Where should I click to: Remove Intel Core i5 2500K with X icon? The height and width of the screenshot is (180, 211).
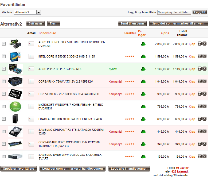tap(204, 56)
